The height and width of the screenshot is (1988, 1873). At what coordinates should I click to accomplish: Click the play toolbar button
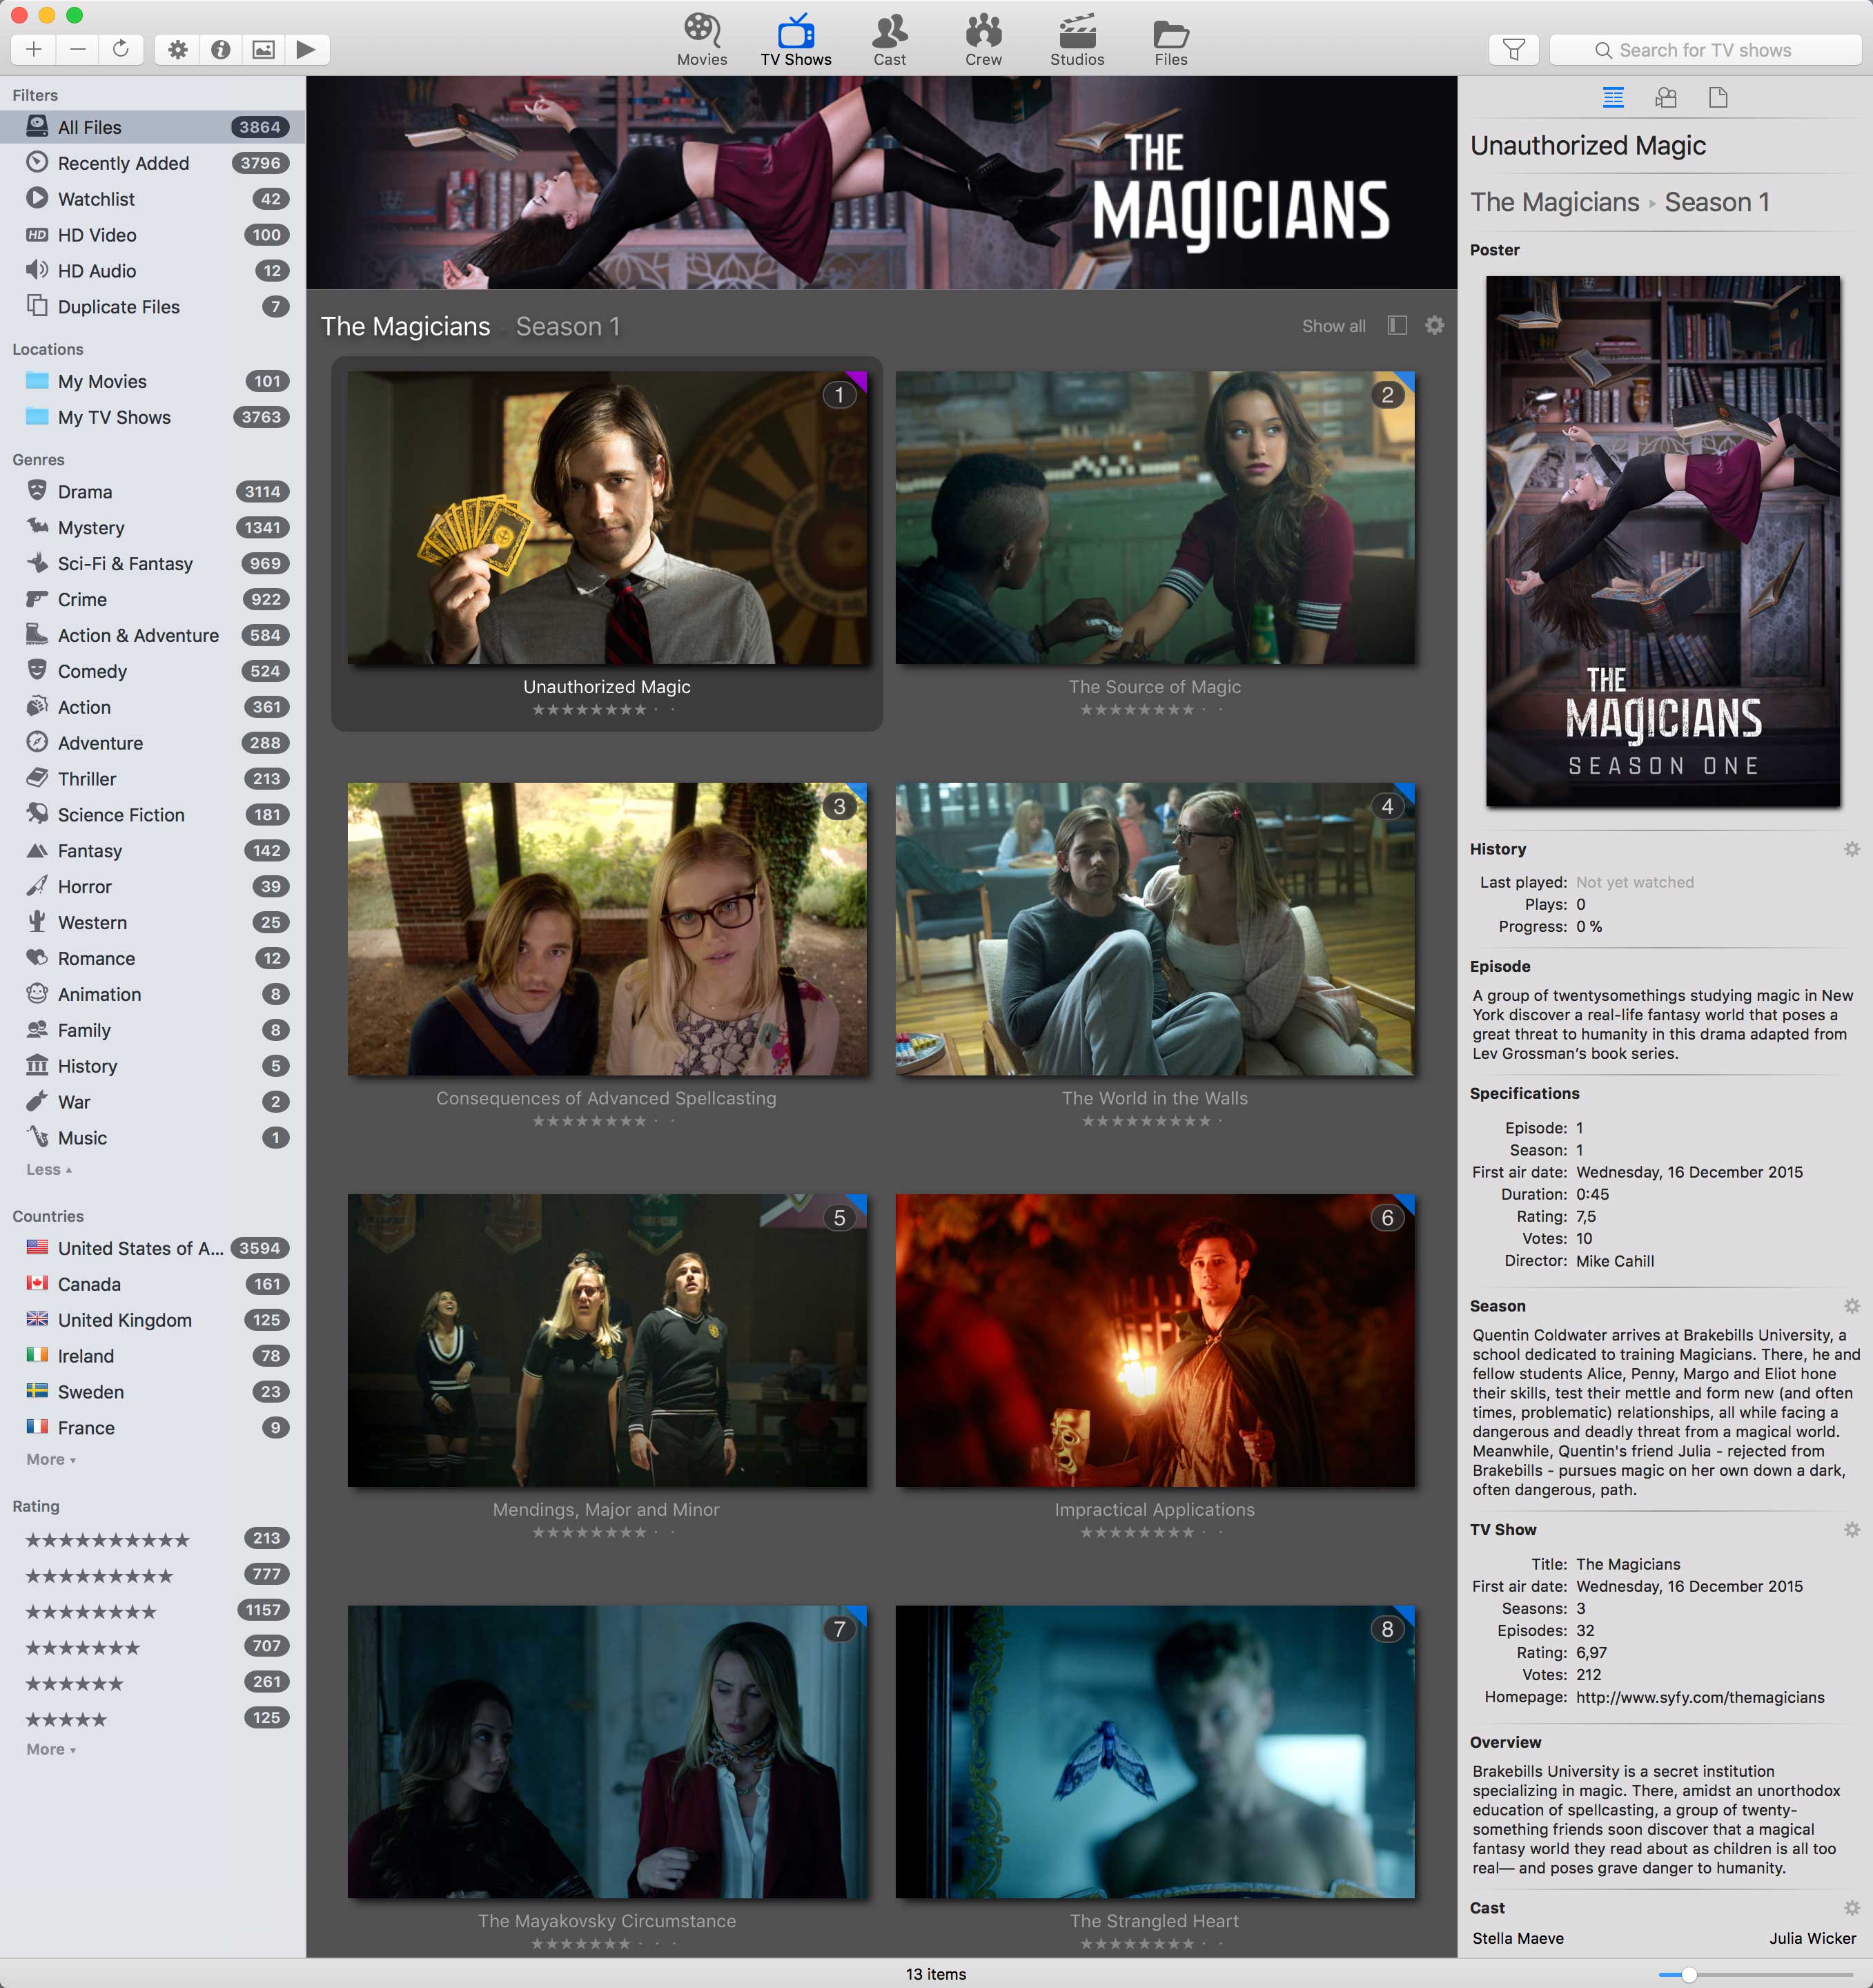(x=307, y=49)
